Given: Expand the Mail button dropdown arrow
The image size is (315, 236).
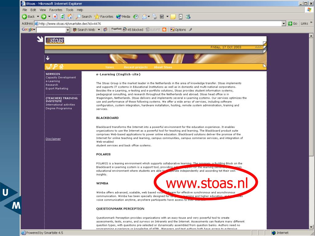Looking at the screenshot, I should click(149, 17).
